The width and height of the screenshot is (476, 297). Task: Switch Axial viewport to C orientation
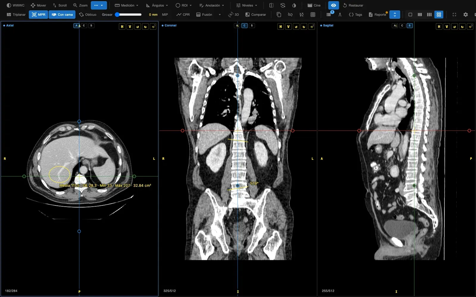click(x=84, y=26)
